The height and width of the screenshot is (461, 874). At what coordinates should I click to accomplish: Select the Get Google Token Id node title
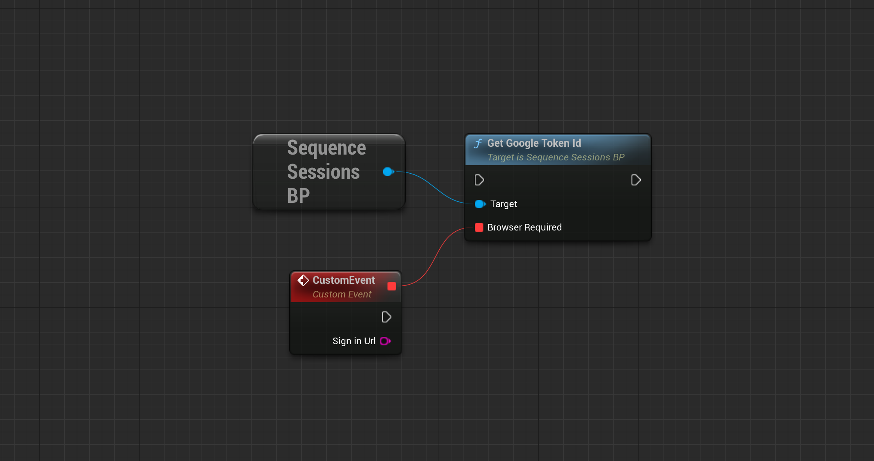pos(534,143)
